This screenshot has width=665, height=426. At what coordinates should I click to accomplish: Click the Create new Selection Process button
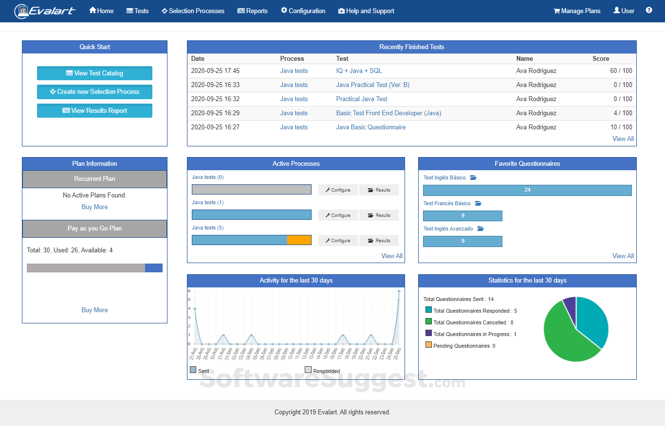click(94, 92)
